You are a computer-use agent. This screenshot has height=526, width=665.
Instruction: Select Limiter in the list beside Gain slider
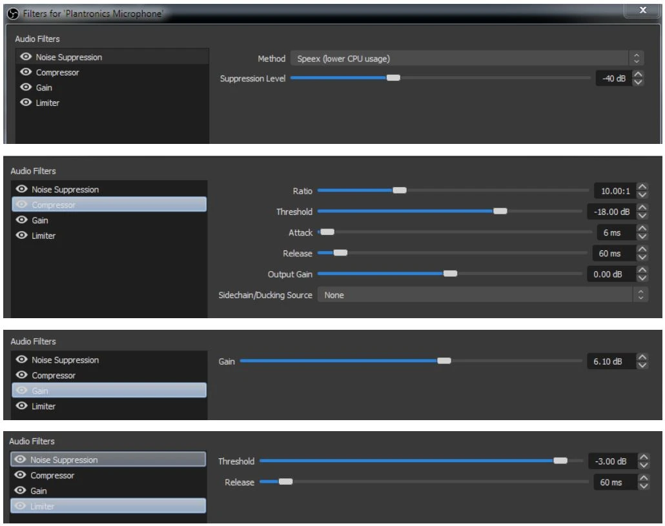tap(43, 407)
